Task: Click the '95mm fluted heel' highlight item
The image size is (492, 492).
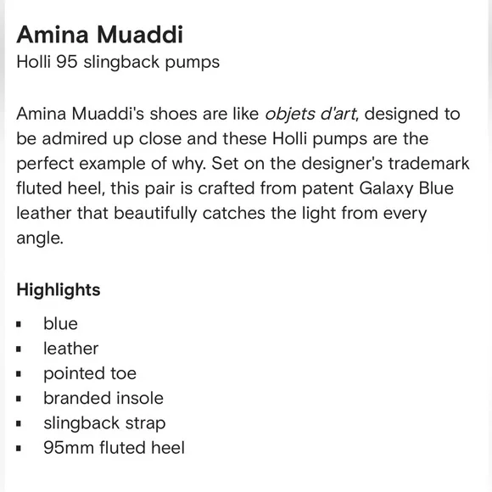Action: click(x=114, y=448)
